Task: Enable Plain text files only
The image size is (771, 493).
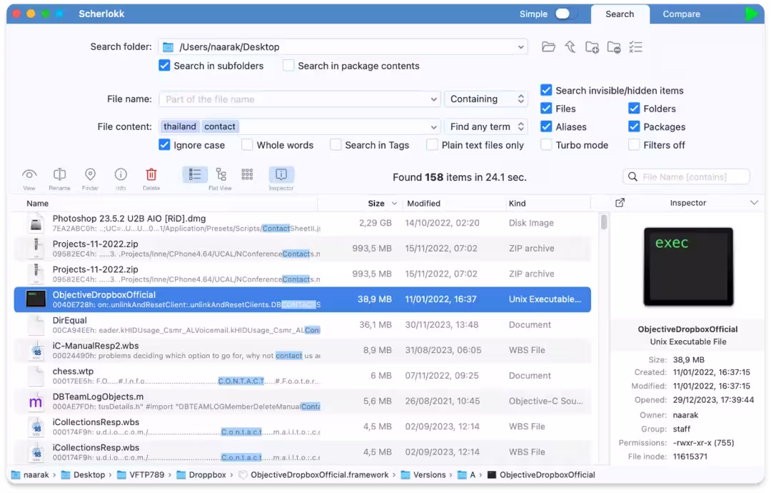Action: point(432,144)
